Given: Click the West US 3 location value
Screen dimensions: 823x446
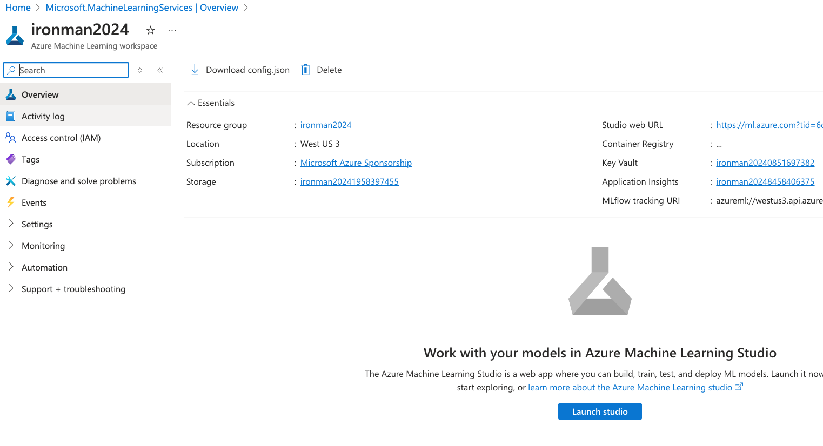Looking at the screenshot, I should (x=320, y=144).
